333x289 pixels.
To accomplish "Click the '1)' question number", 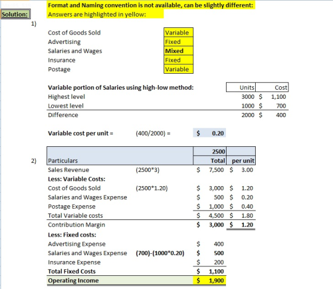I will [33, 24].
